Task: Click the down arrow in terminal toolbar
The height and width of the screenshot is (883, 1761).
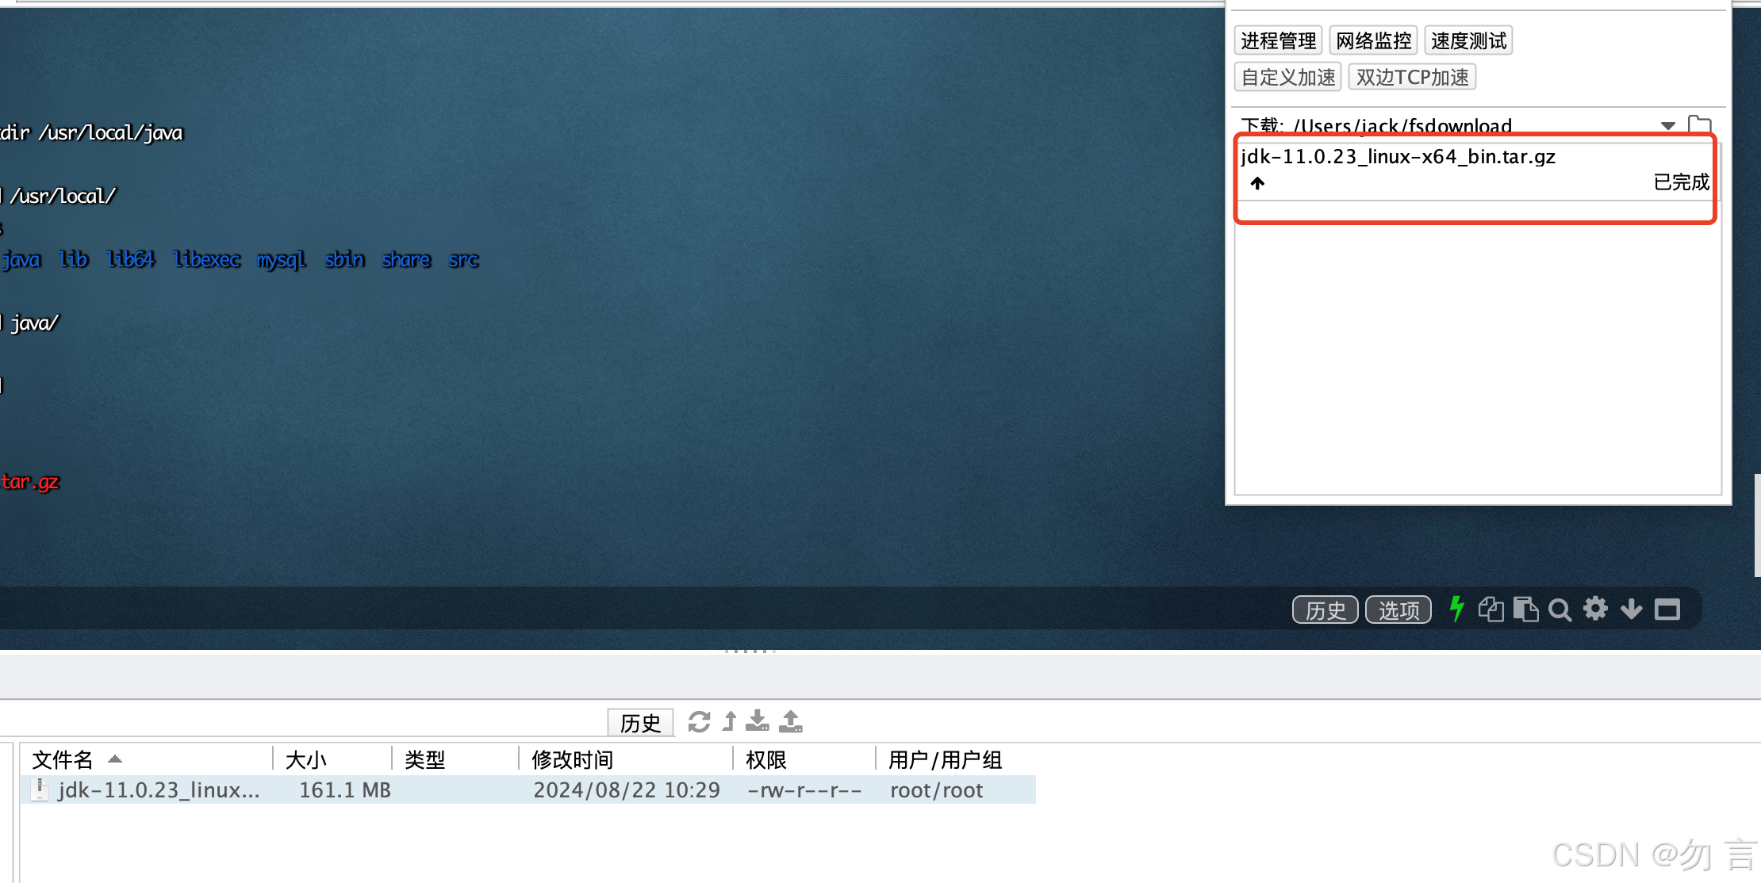Action: pyautogui.click(x=1632, y=609)
